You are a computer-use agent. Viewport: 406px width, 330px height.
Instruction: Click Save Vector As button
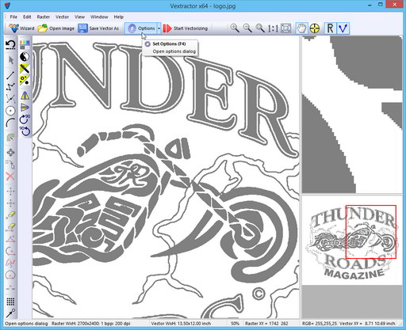pos(98,28)
